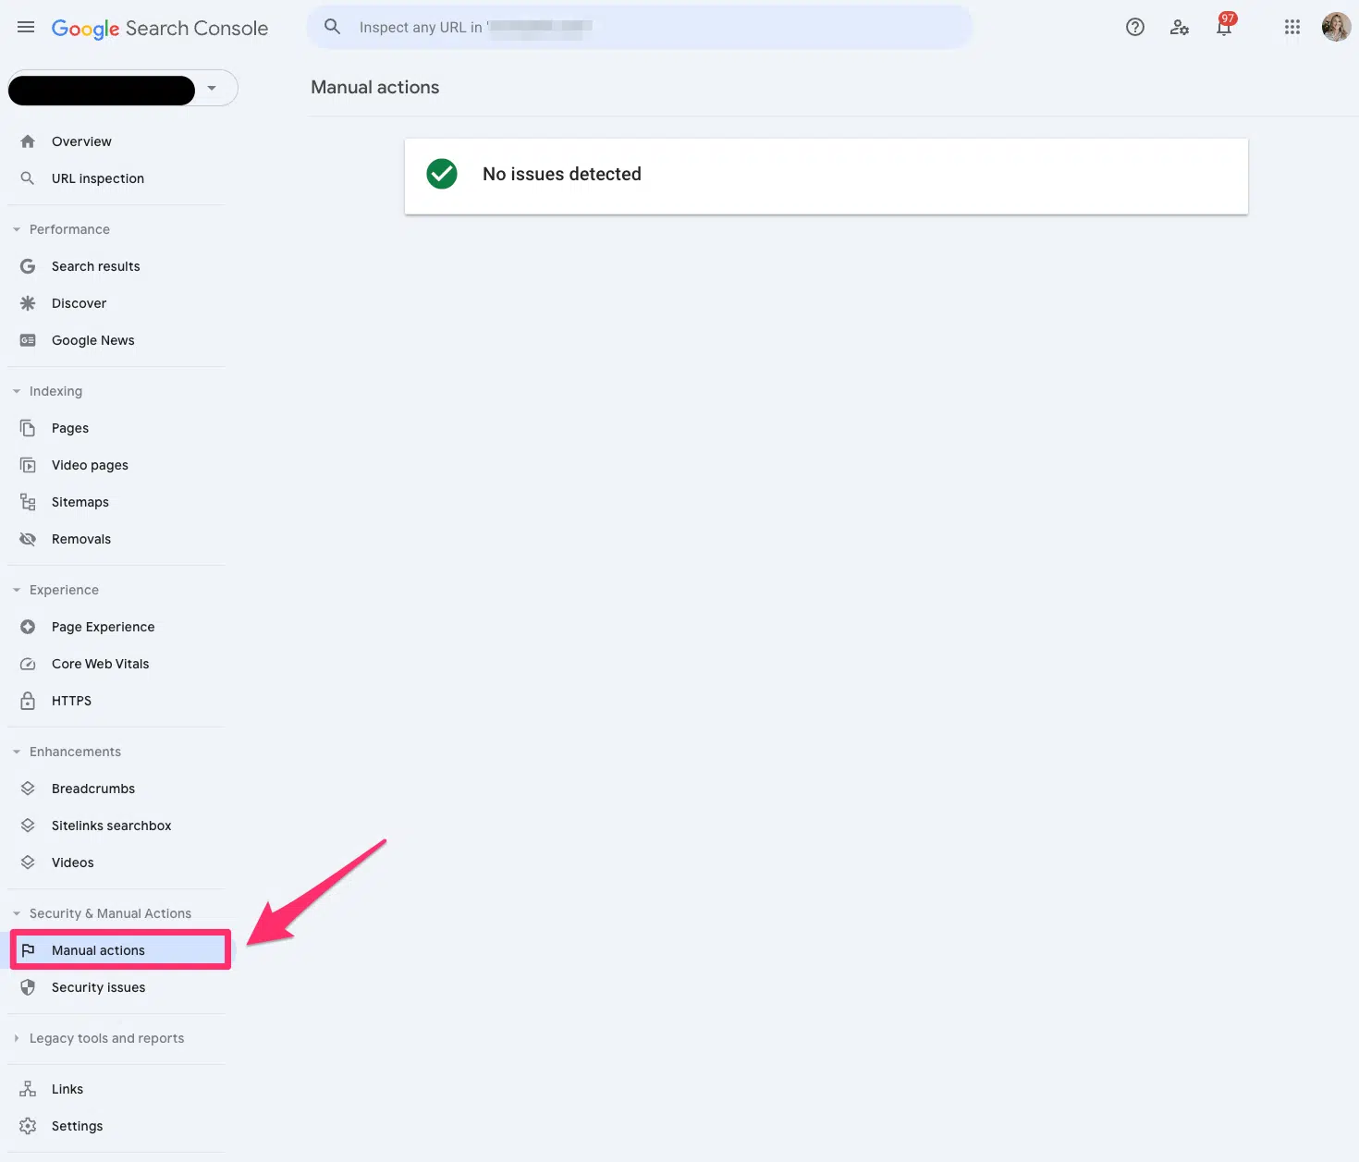Click the Breadcrumbs layers icon
This screenshot has width=1359, height=1162.
[28, 789]
